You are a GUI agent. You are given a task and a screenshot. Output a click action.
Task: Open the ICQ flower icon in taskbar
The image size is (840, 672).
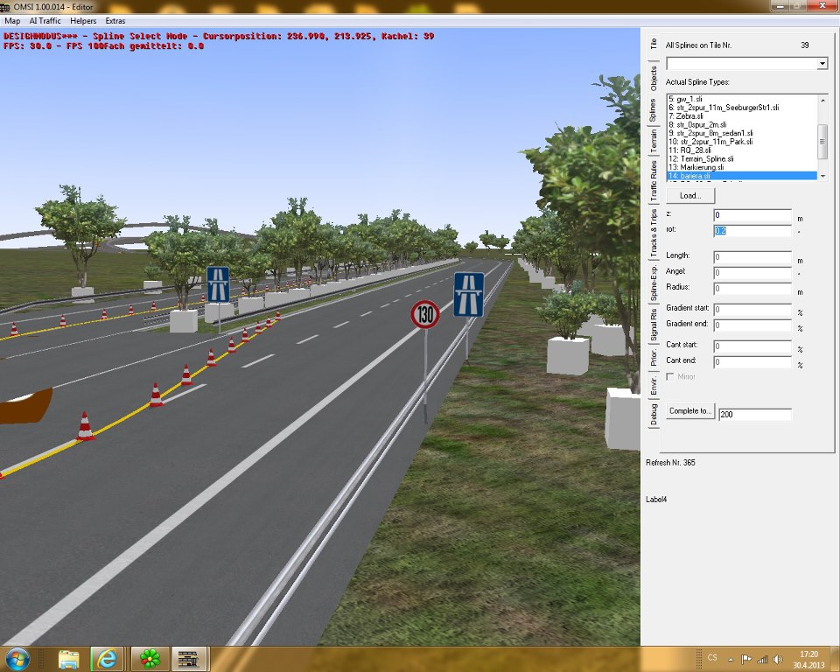[150, 657]
